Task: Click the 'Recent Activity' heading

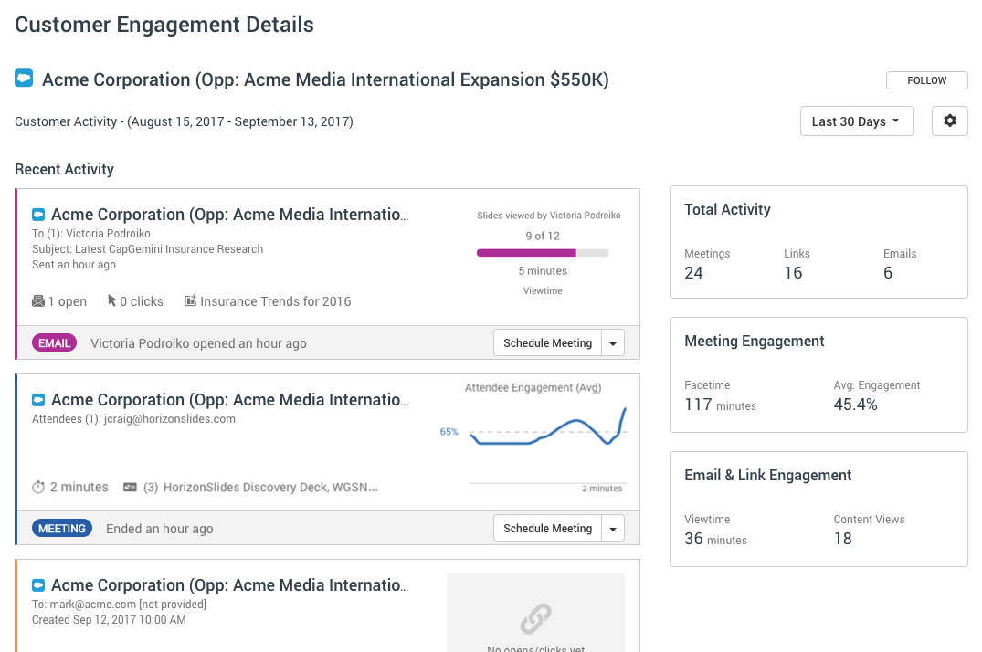Action: click(65, 169)
